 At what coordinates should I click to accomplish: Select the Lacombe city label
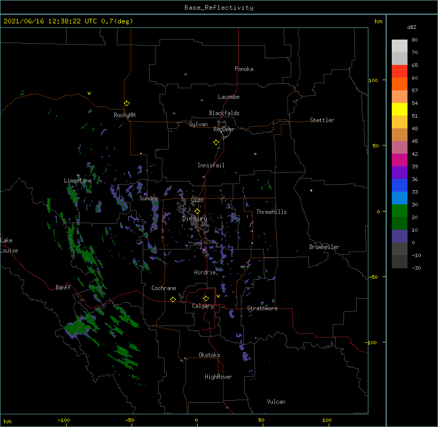click(229, 97)
